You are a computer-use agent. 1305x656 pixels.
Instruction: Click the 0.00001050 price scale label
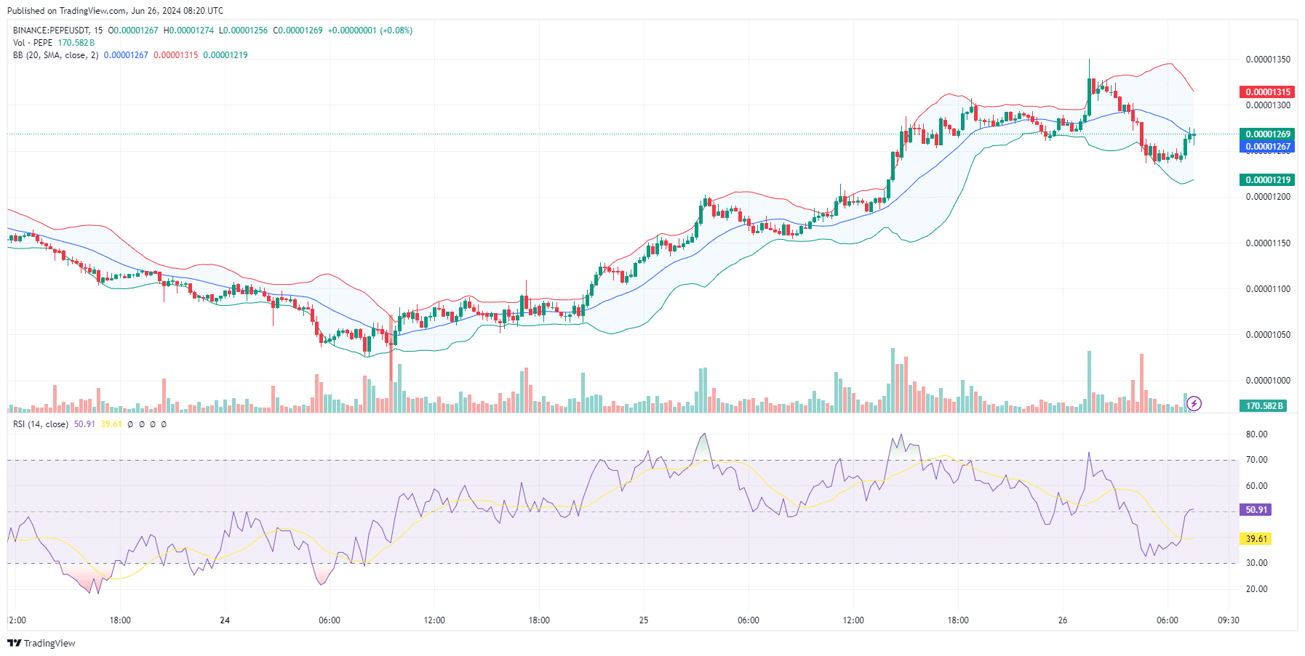pyautogui.click(x=1268, y=335)
